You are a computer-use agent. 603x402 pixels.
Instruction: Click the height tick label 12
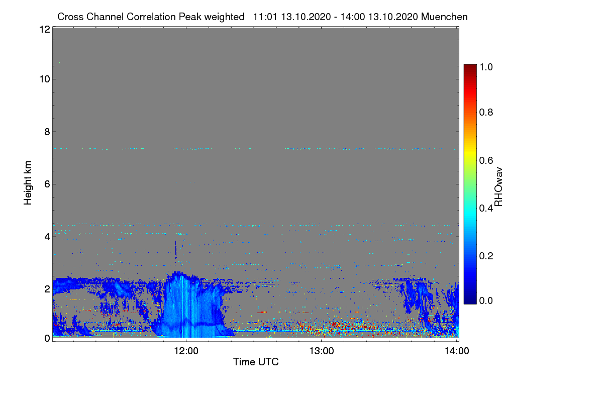click(x=44, y=29)
